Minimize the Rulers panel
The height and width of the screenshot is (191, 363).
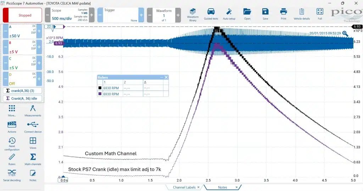tap(162, 77)
